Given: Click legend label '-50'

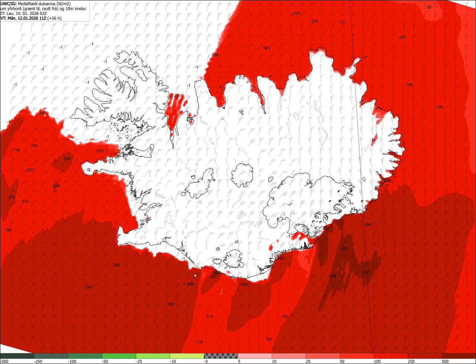Looking at the screenshot, I should [105, 361].
